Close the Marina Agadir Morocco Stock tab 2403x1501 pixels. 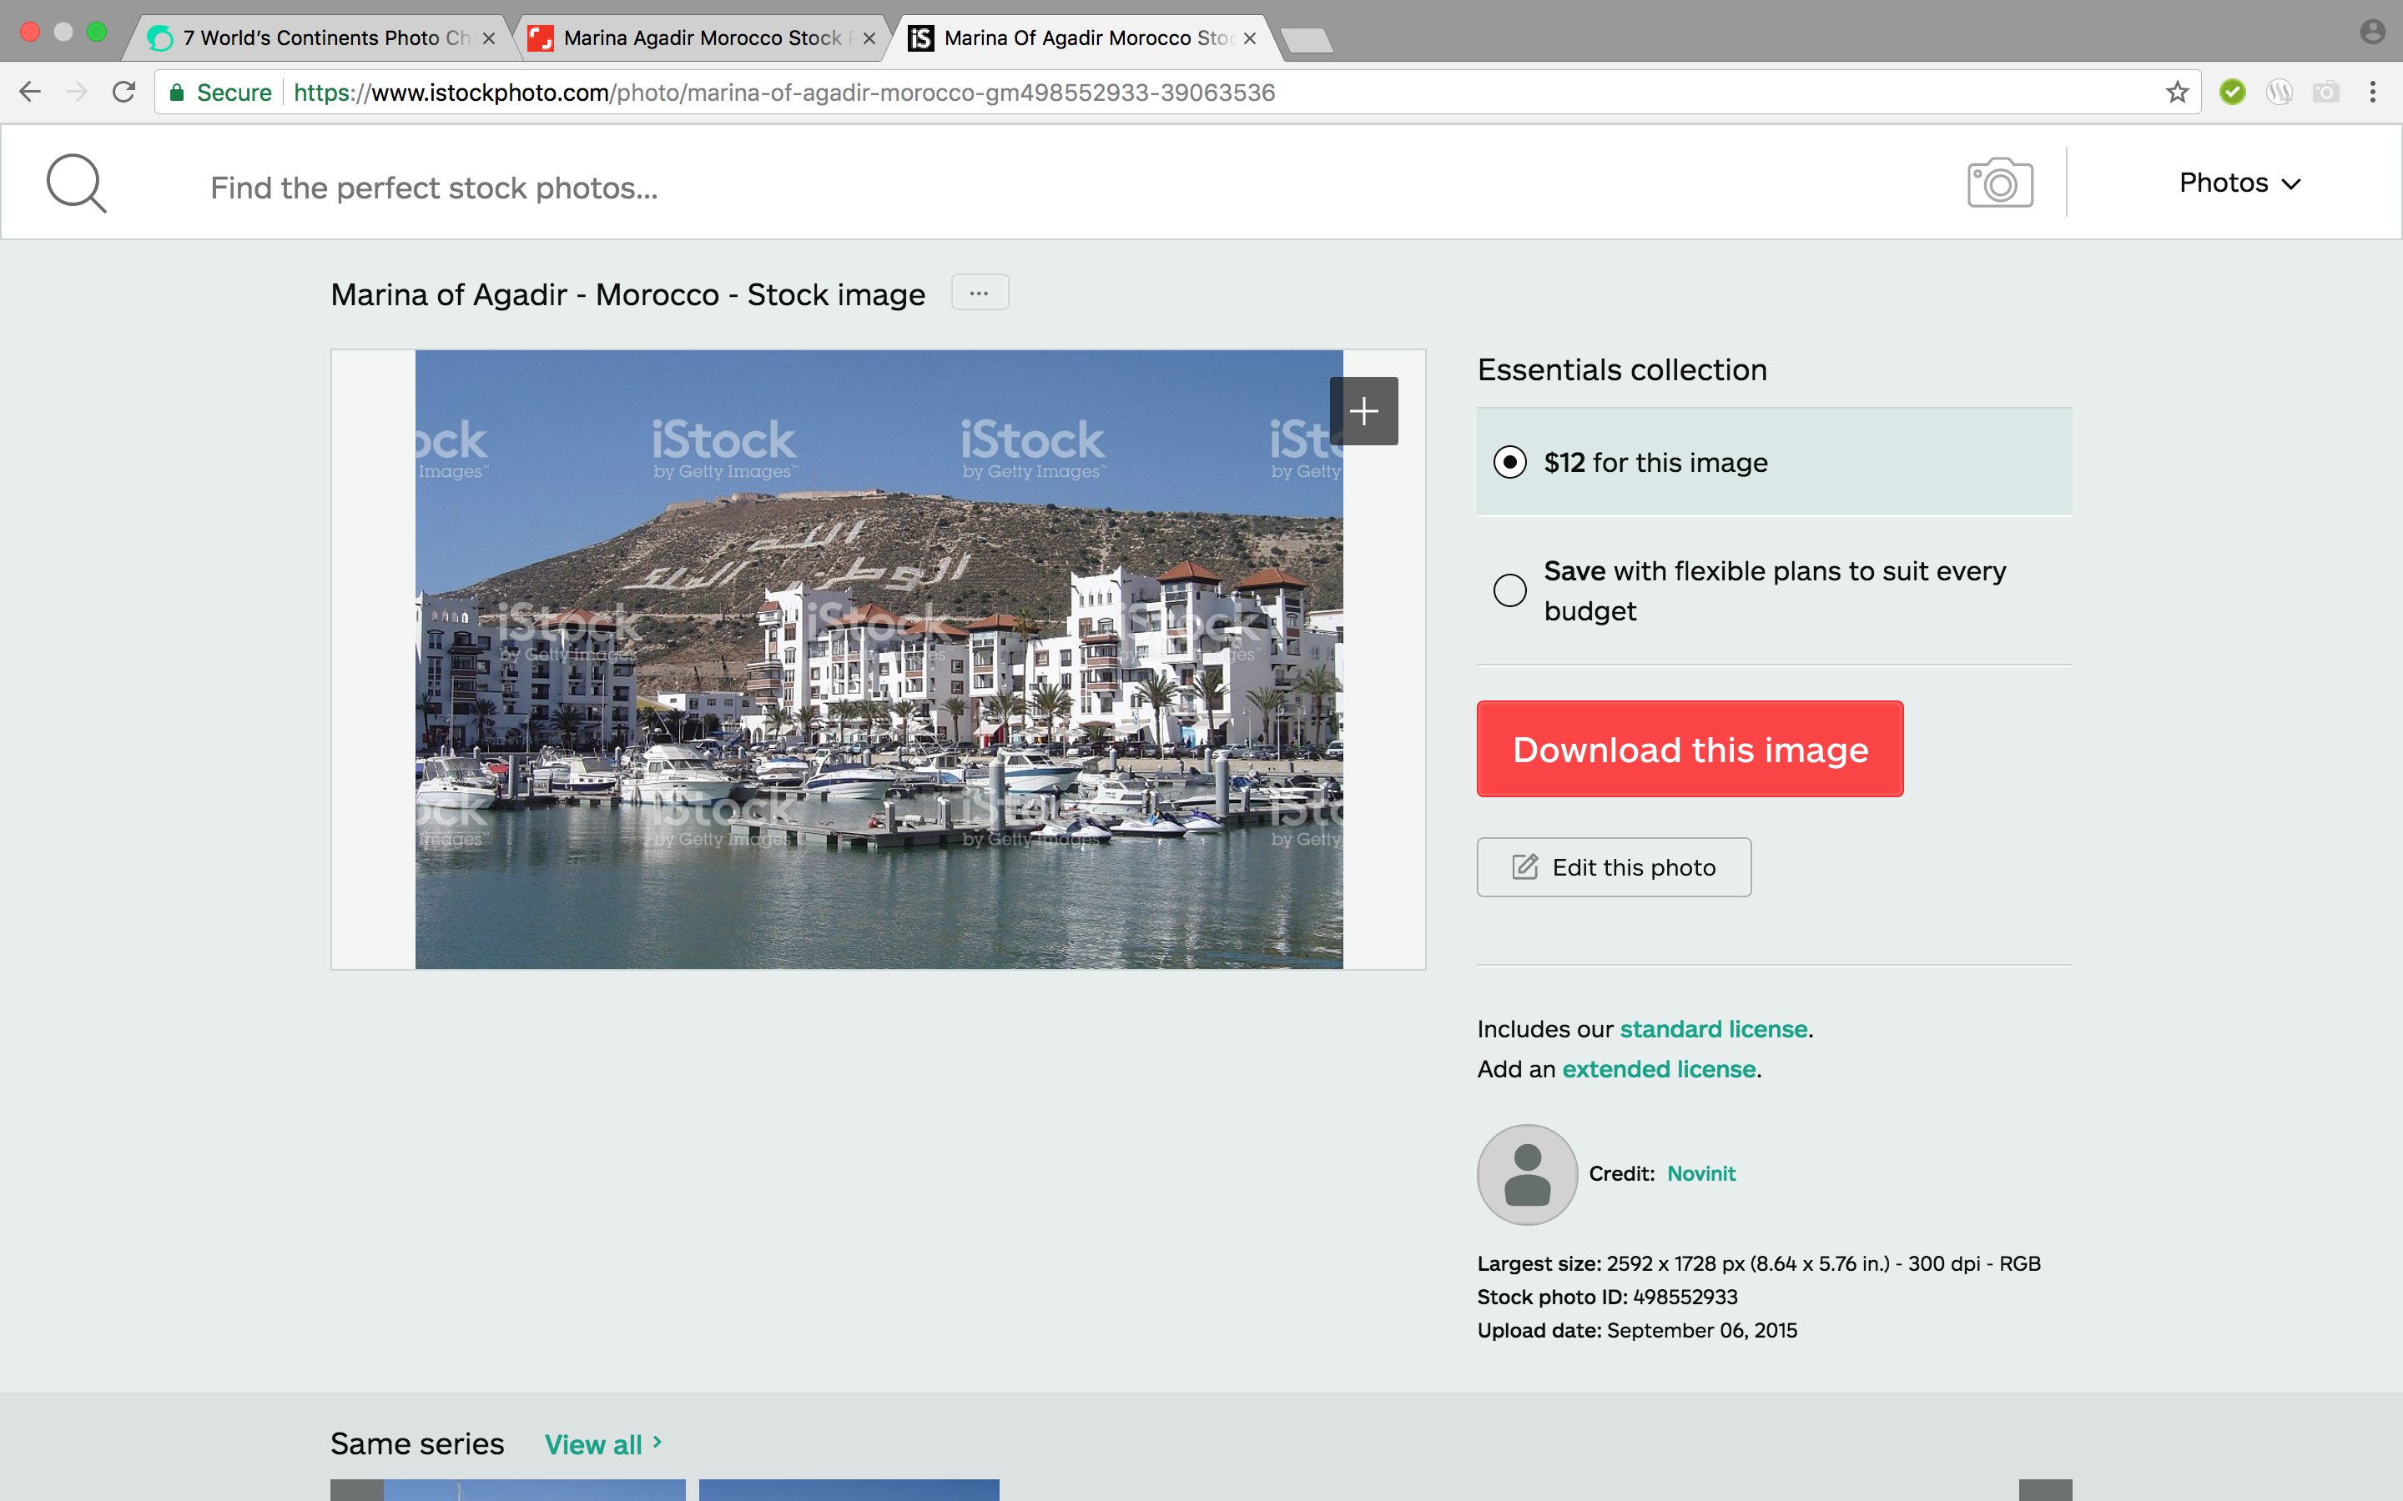[869, 38]
